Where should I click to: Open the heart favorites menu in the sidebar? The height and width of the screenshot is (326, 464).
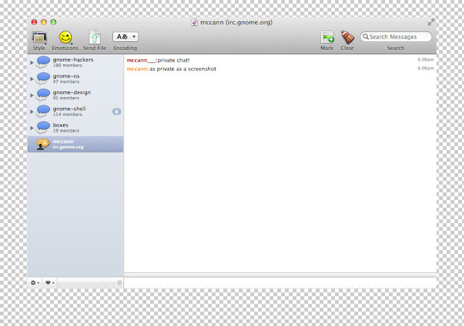(x=49, y=283)
